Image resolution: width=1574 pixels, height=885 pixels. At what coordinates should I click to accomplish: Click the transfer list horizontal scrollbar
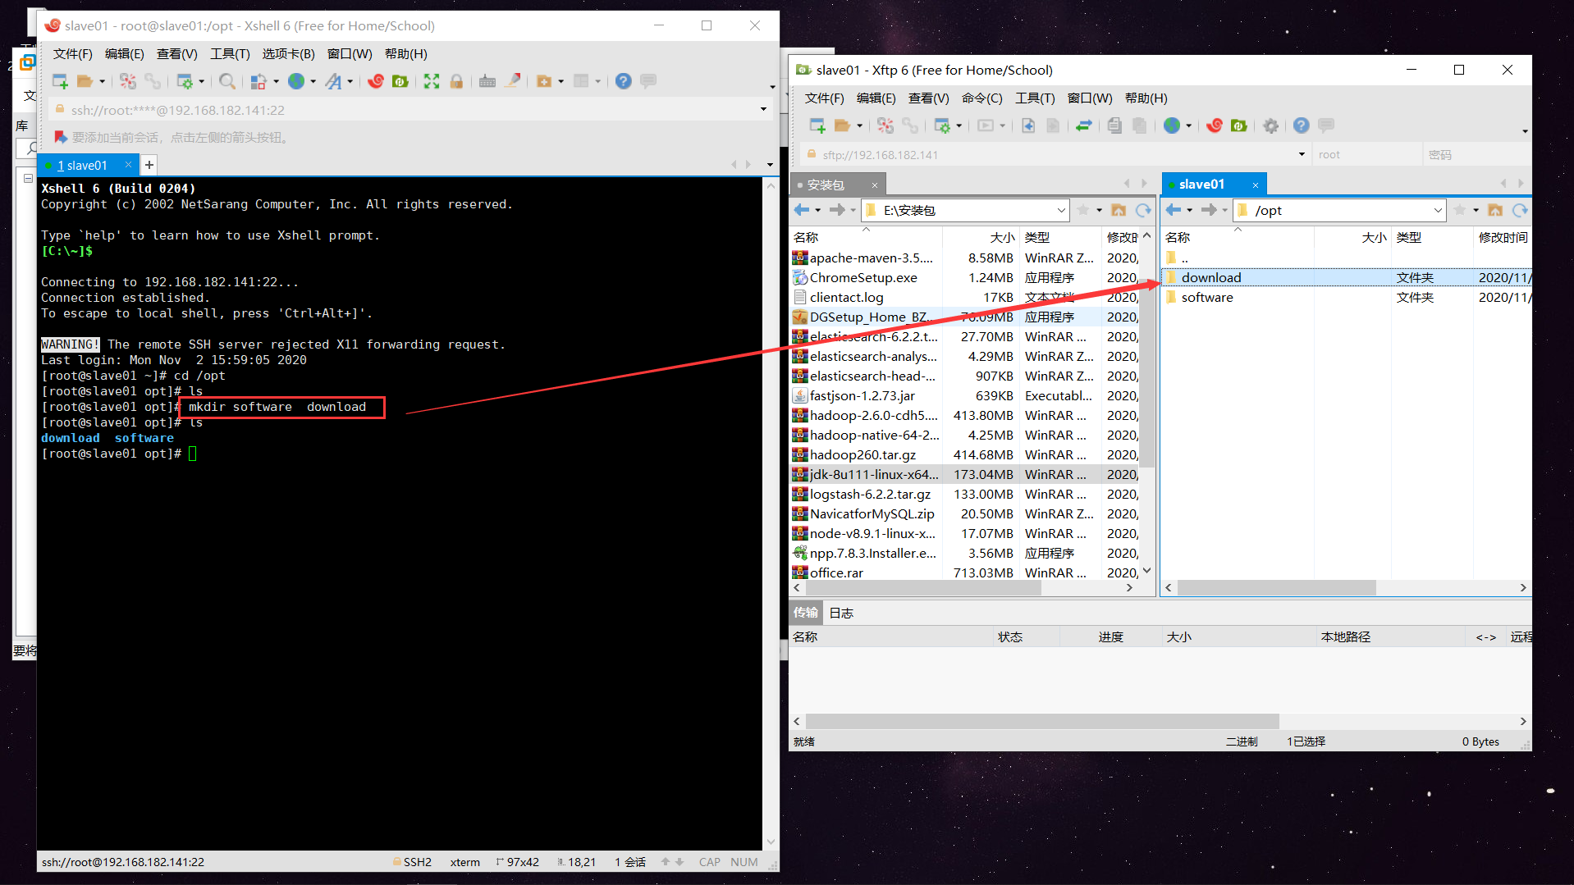point(1042,721)
